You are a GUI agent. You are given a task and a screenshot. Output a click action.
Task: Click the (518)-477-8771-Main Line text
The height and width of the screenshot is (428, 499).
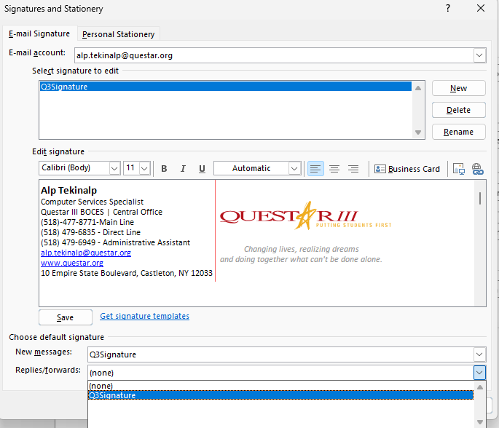point(87,222)
